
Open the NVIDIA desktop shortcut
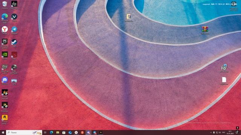[x=5, y=55]
